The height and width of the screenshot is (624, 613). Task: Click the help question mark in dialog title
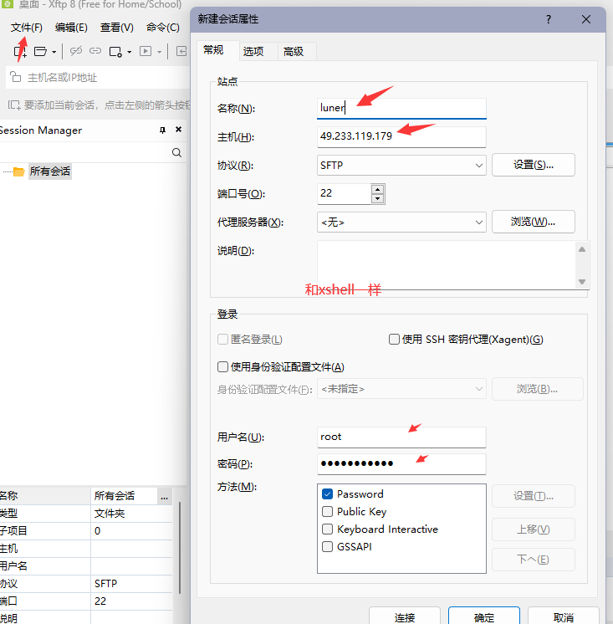pos(549,19)
